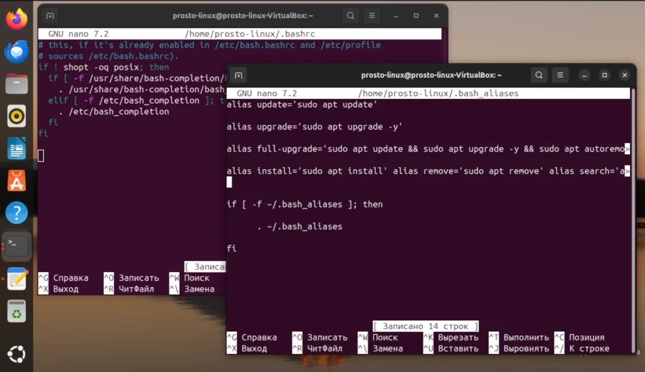Viewport: 645px width, 372px height.
Task: Maximize the bashrc terminal window
Action: (416, 16)
